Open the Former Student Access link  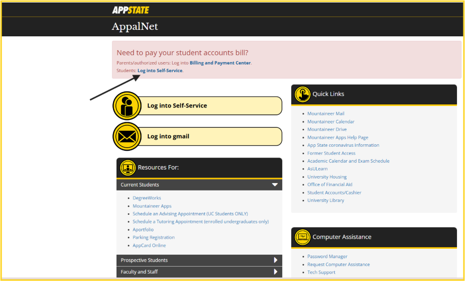(x=332, y=153)
